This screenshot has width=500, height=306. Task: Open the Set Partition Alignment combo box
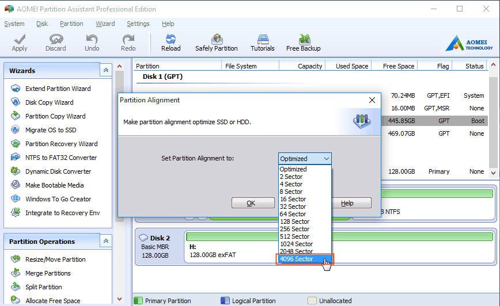pos(305,159)
